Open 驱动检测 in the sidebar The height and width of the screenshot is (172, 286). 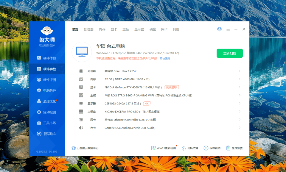click(47, 112)
